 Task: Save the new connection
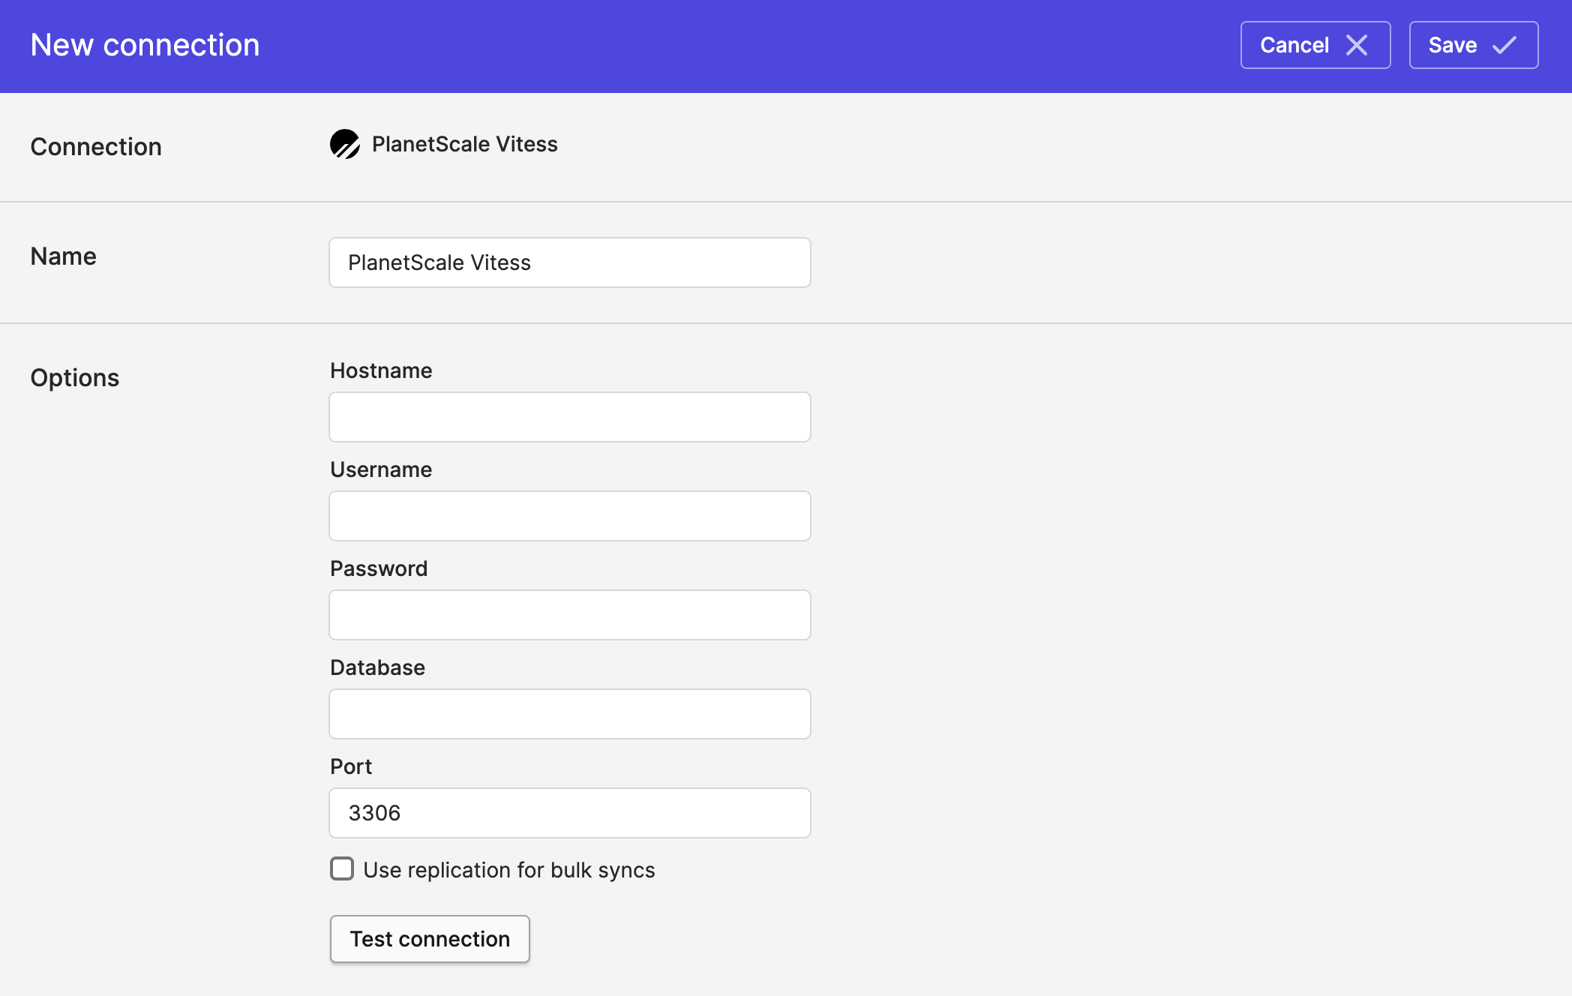tap(1474, 45)
